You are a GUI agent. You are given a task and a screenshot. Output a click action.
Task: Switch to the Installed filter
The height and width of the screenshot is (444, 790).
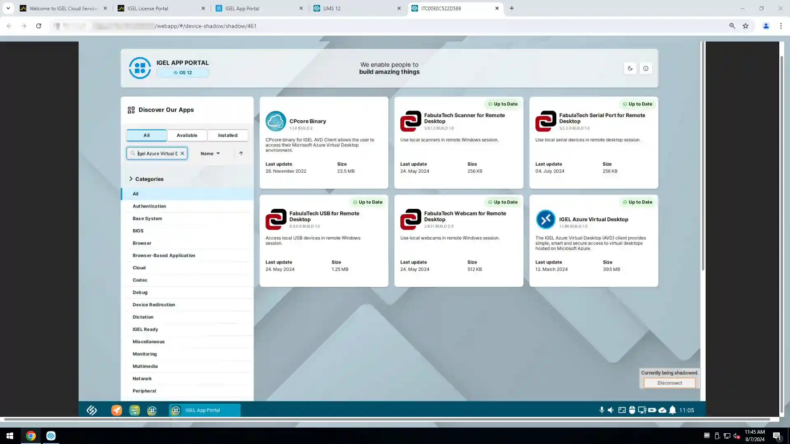(x=228, y=135)
